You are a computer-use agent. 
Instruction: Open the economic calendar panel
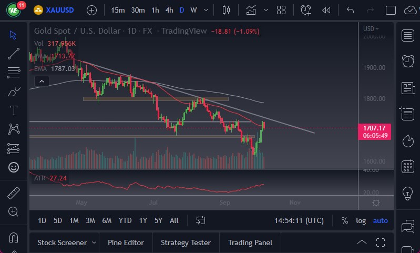[x=407, y=167]
